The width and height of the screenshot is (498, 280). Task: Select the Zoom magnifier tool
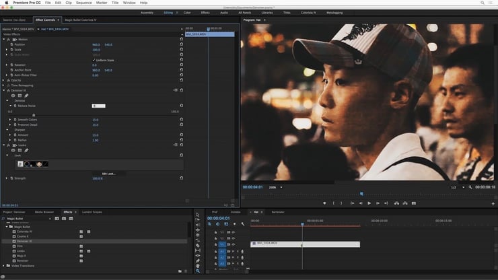pos(197,269)
